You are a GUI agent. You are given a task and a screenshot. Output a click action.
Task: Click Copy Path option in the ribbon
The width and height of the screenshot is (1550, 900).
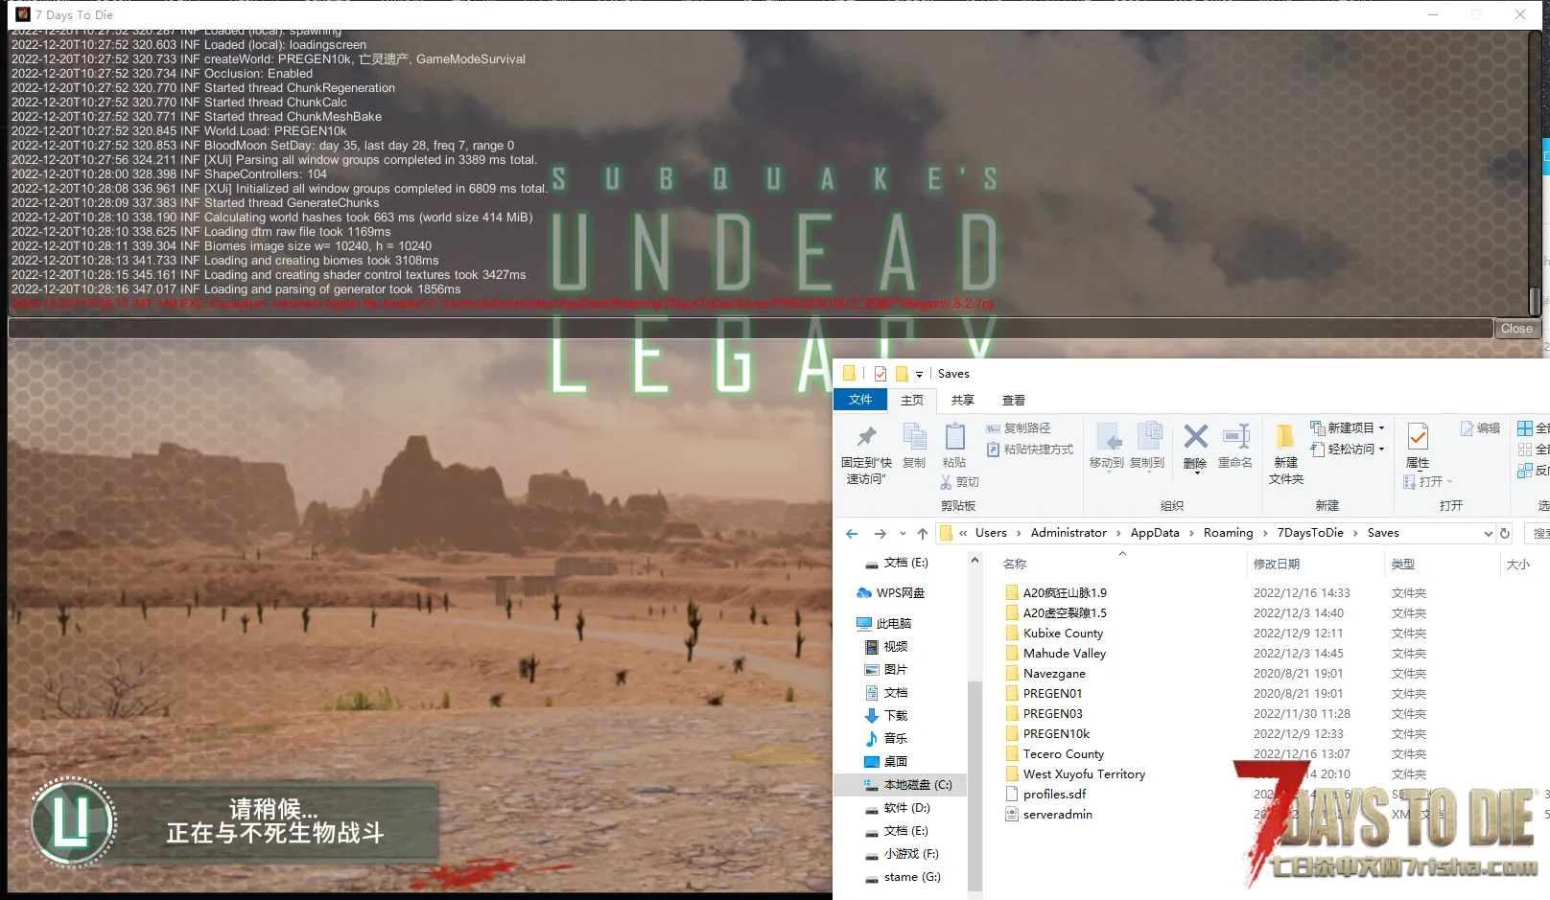(1018, 428)
